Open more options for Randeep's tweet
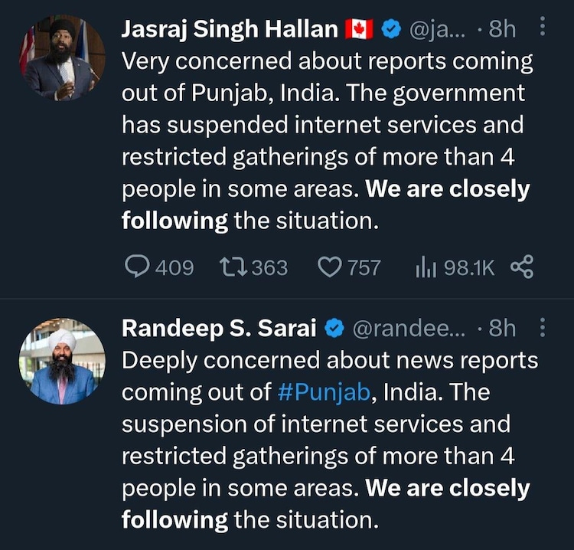 point(543,329)
